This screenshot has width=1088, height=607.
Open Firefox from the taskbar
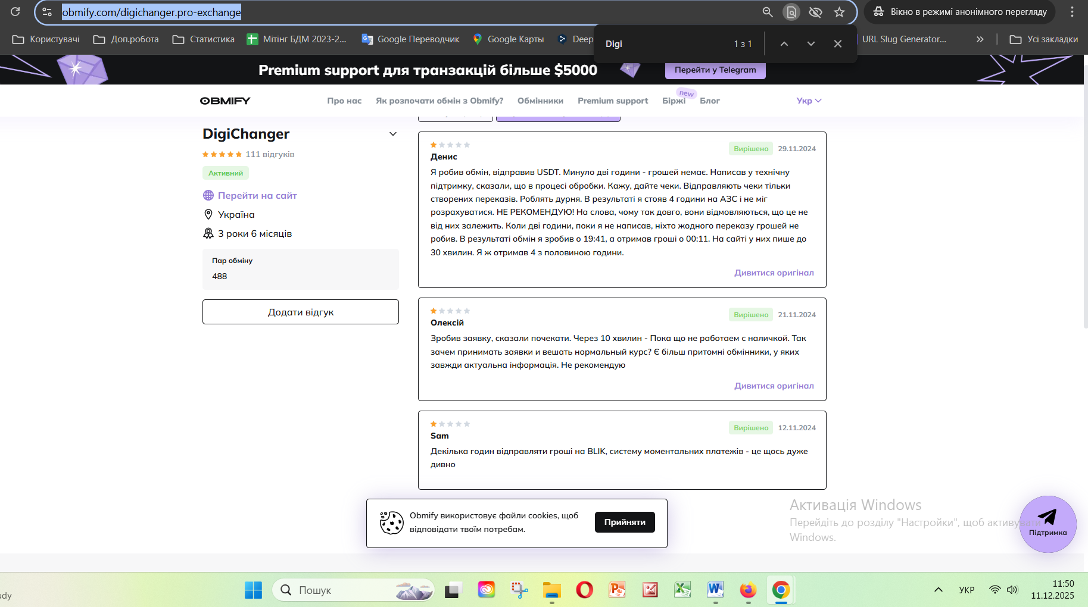pos(748,590)
